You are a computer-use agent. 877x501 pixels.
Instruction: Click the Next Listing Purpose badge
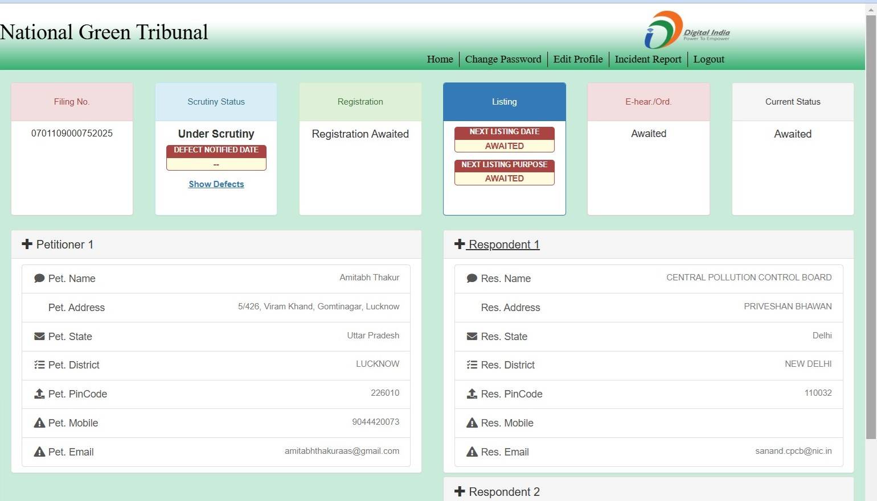(x=505, y=172)
